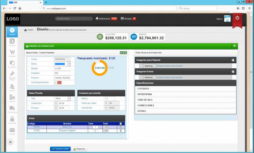
Task: Expand the COSTADOS specification row
Action: (185, 89)
